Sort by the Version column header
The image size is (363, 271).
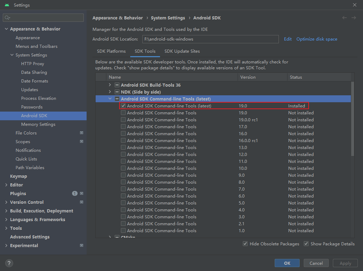(x=263, y=77)
